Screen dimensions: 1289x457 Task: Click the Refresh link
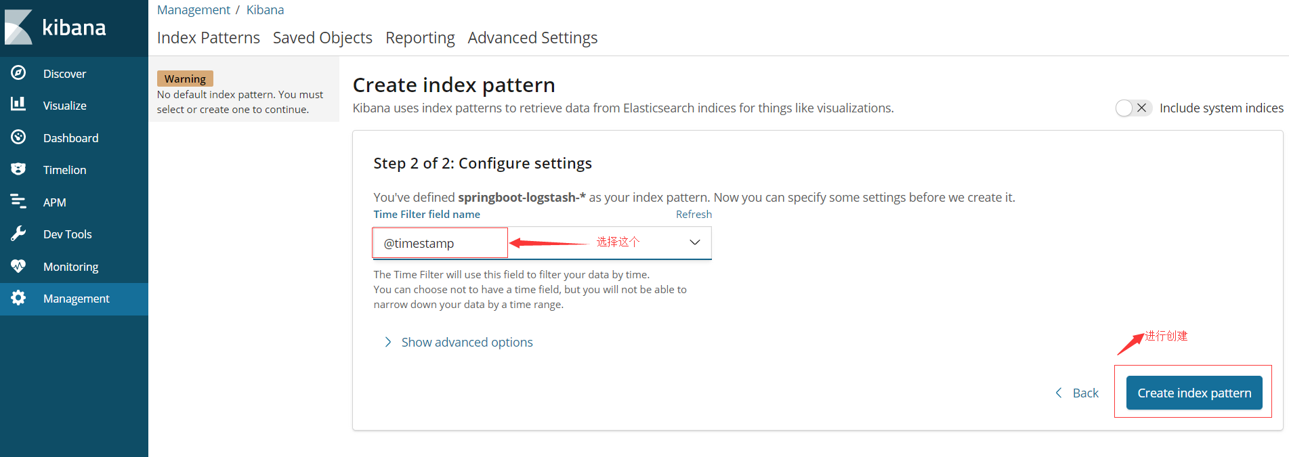(x=694, y=214)
